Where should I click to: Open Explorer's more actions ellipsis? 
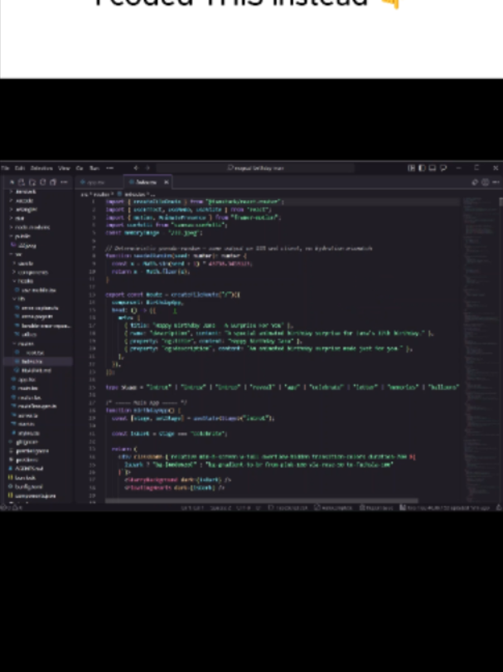(x=64, y=183)
